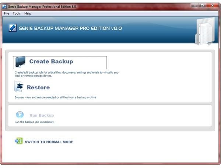Viewport: 221px width, 168px height.
Task: Minimize the Genie Backup Manager window
Action: [195, 6]
